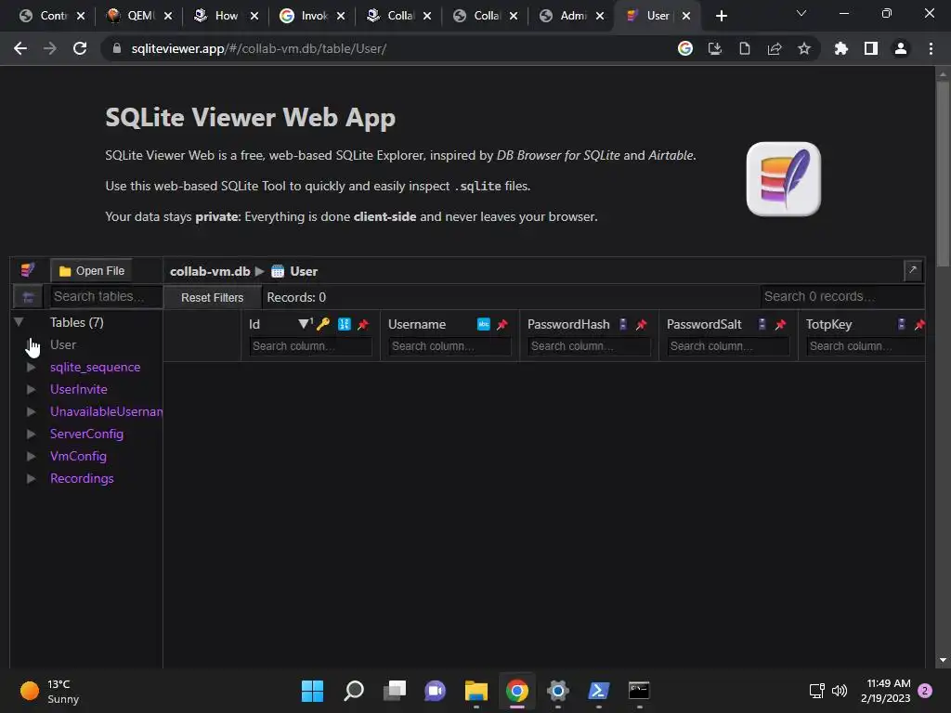Click the page vertical scrollbar
Viewport: 951px width, 713px height.
[x=943, y=174]
